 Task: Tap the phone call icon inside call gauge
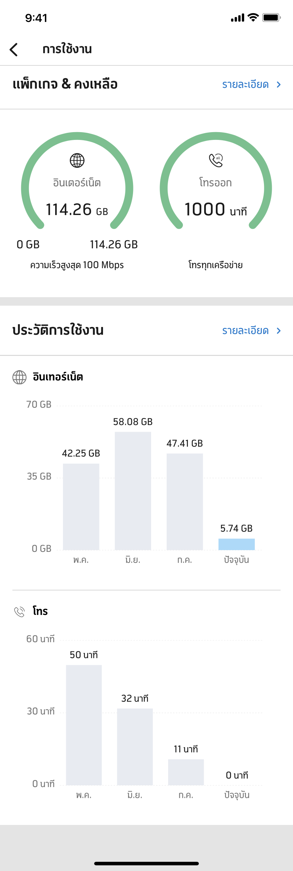[216, 160]
